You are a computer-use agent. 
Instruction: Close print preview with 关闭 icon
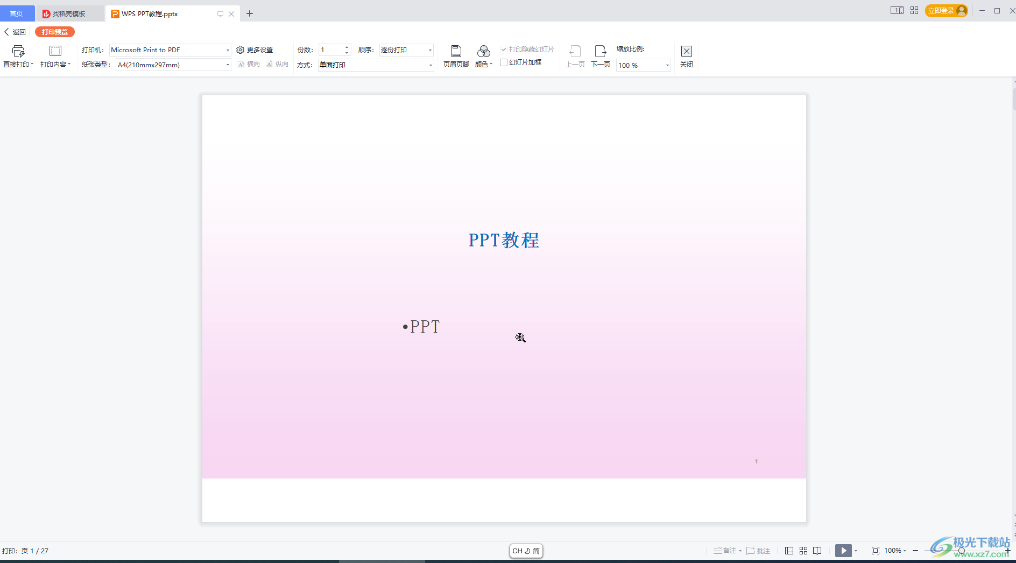coord(687,57)
